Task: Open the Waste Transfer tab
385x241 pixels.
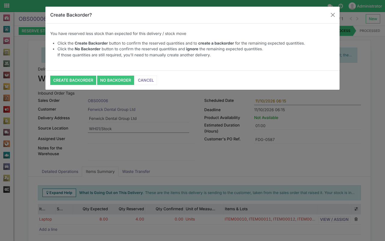Action: [136, 172]
